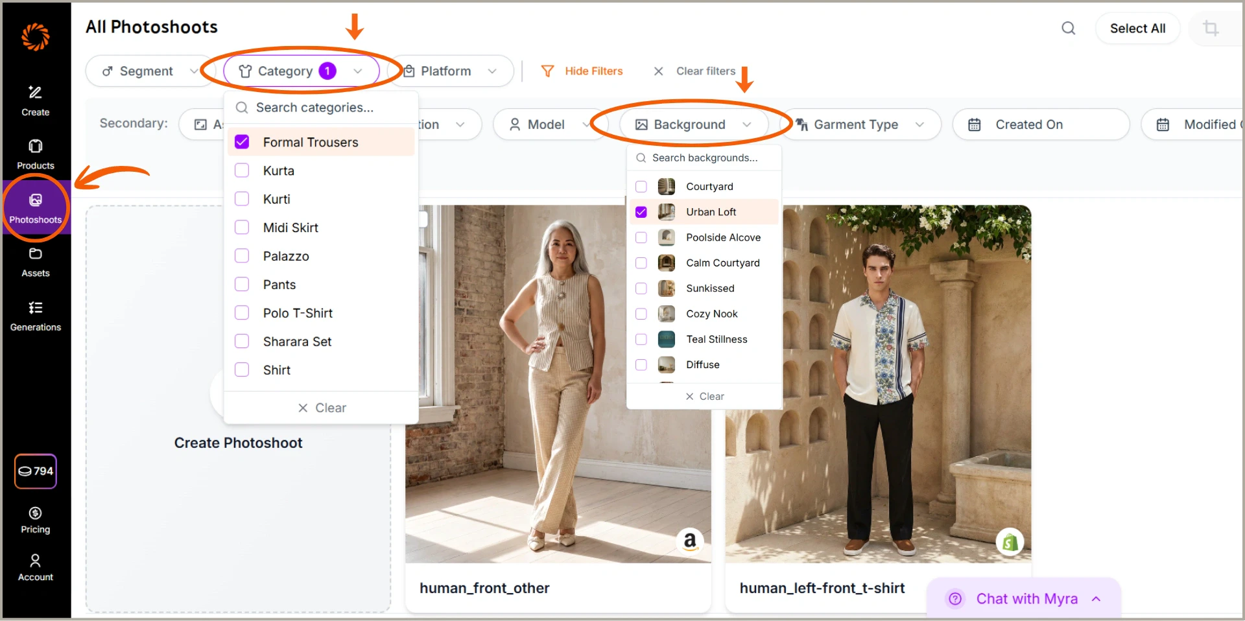This screenshot has width=1245, height=621.
Task: Select the Products icon in the sidebar
Action: coord(36,153)
